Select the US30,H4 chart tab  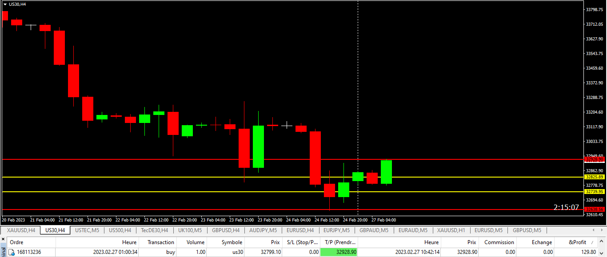[x=55, y=230]
